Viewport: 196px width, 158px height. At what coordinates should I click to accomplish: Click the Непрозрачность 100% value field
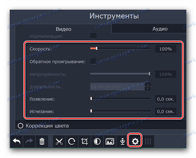pos(165,74)
